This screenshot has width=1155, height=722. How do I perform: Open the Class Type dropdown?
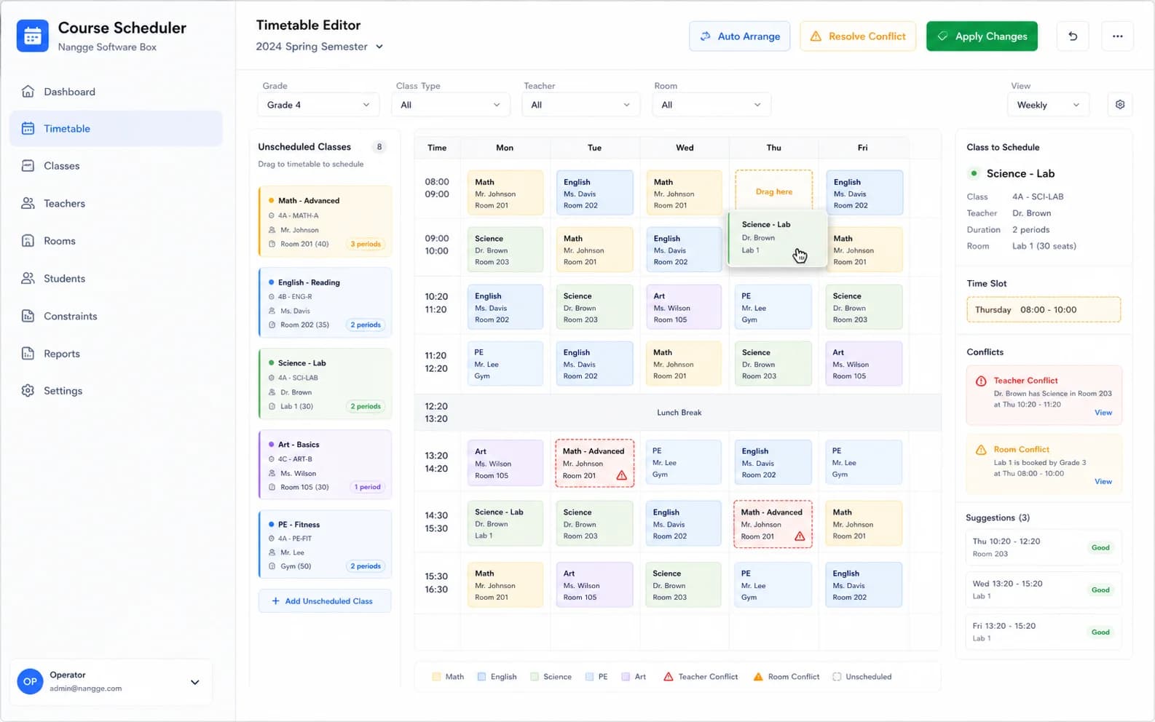pos(450,105)
